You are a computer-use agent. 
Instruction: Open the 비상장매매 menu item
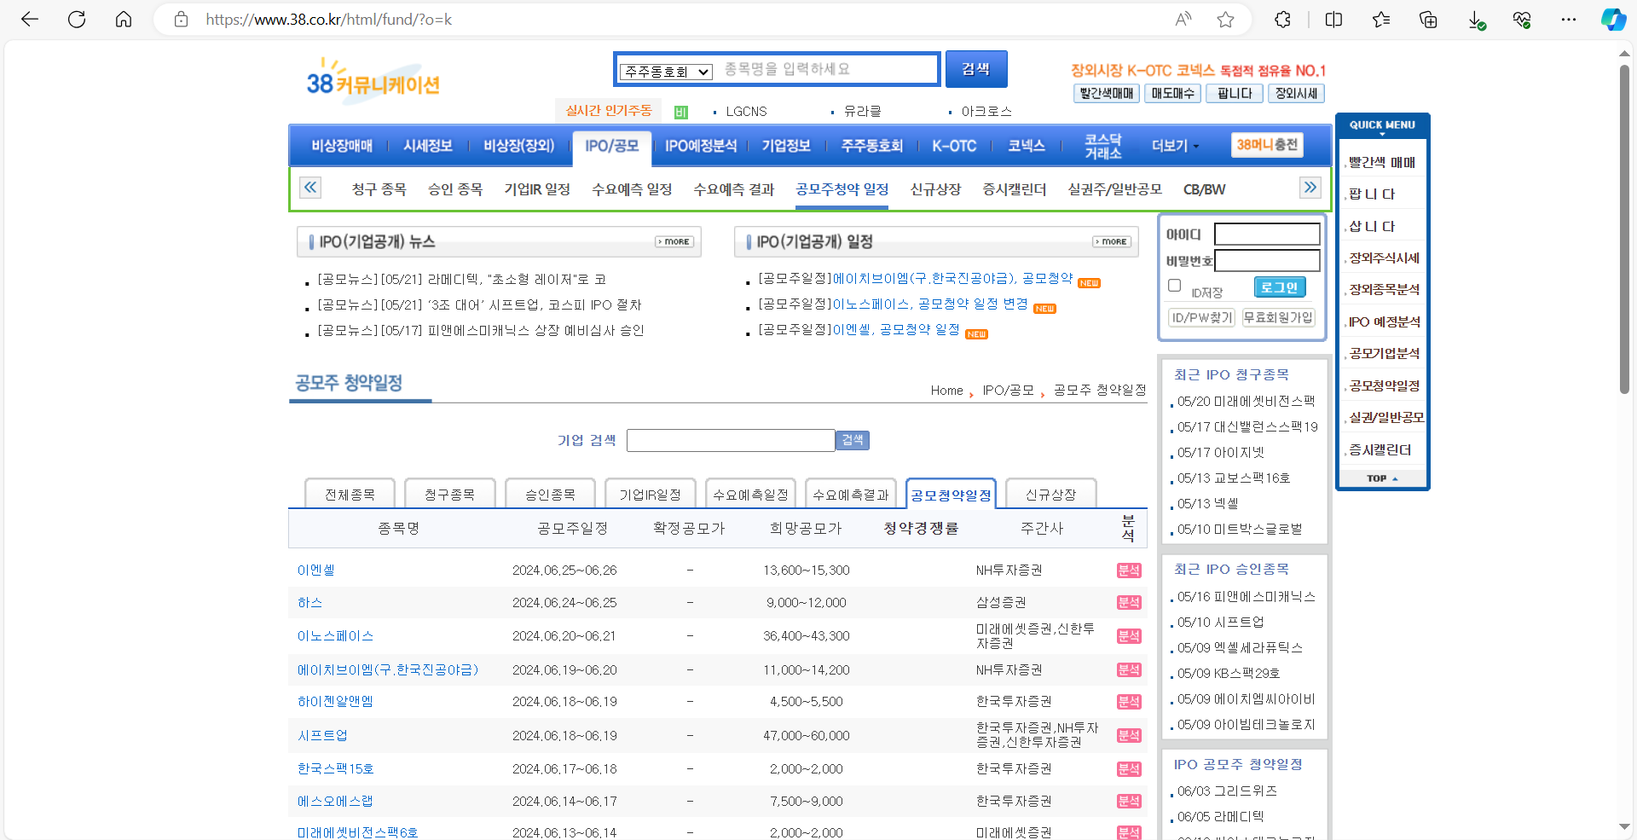[342, 146]
